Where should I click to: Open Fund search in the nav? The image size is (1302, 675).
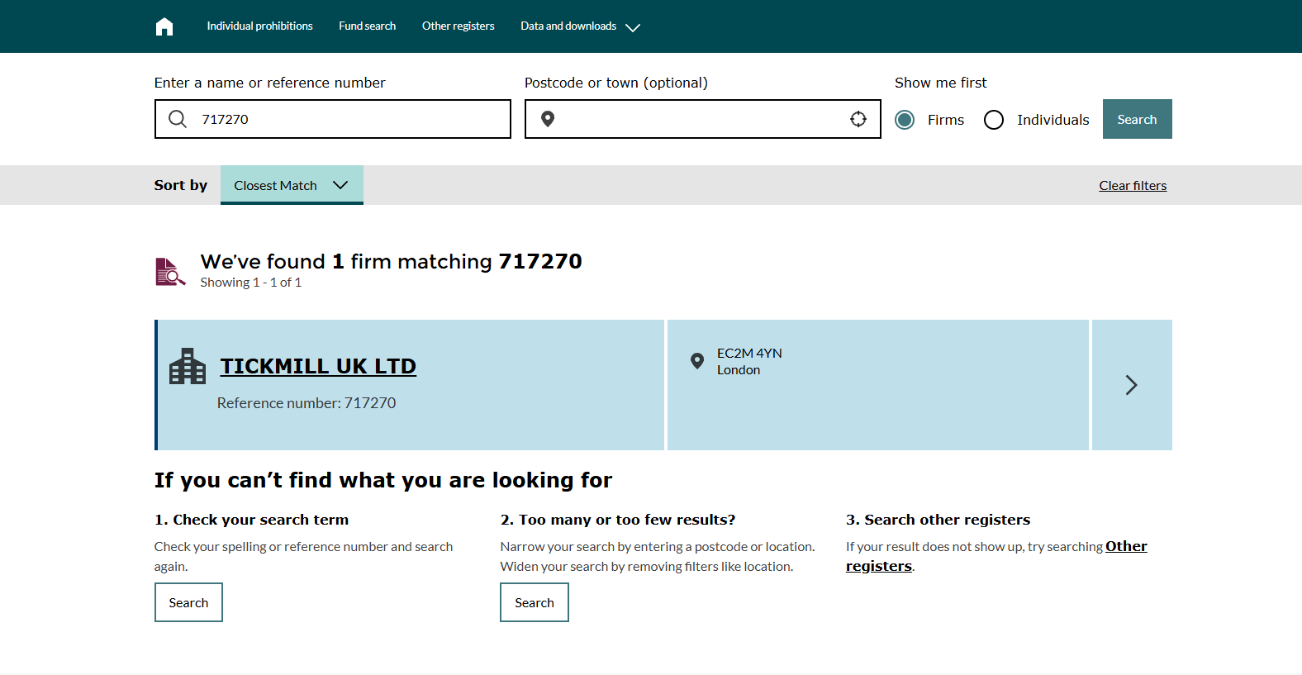(367, 26)
